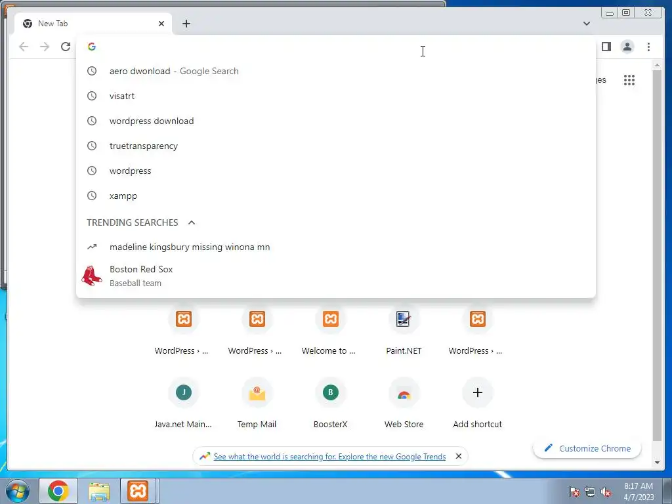The height and width of the screenshot is (504, 672).
Task: Click the page vertical scrollbar thumb
Action: click(657, 256)
